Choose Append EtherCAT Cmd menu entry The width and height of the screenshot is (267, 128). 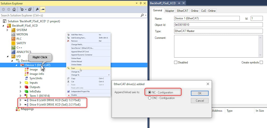point(88,51)
